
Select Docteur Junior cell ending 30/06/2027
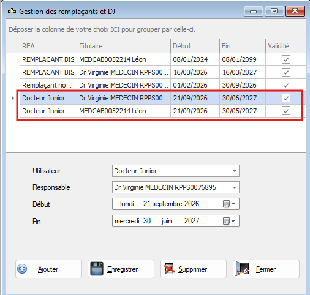(48, 98)
